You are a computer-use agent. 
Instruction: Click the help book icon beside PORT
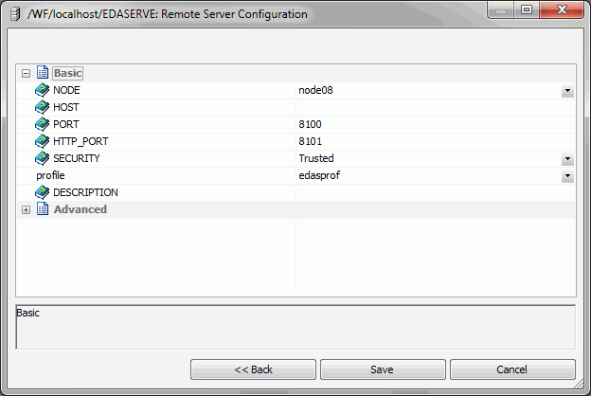pos(42,124)
